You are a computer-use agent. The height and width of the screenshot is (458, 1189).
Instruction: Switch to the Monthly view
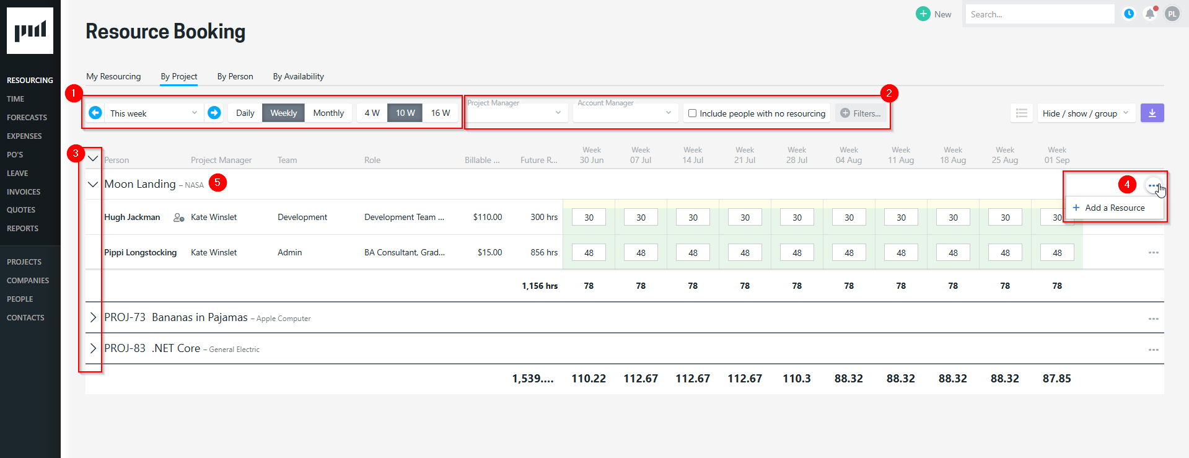(328, 113)
